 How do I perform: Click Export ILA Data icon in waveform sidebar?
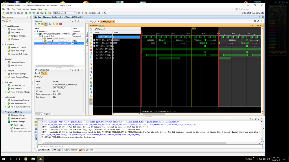pyautogui.click(x=91, y=53)
